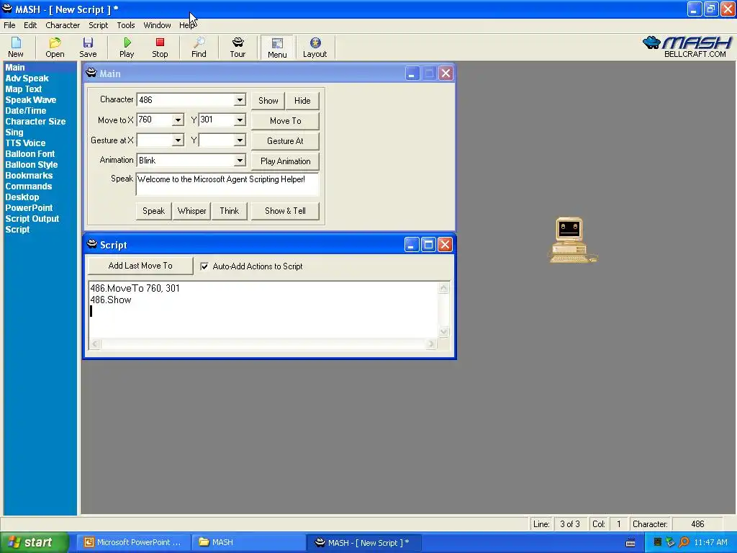Click the Show & Tell button
The image size is (737, 553).
coord(285,211)
